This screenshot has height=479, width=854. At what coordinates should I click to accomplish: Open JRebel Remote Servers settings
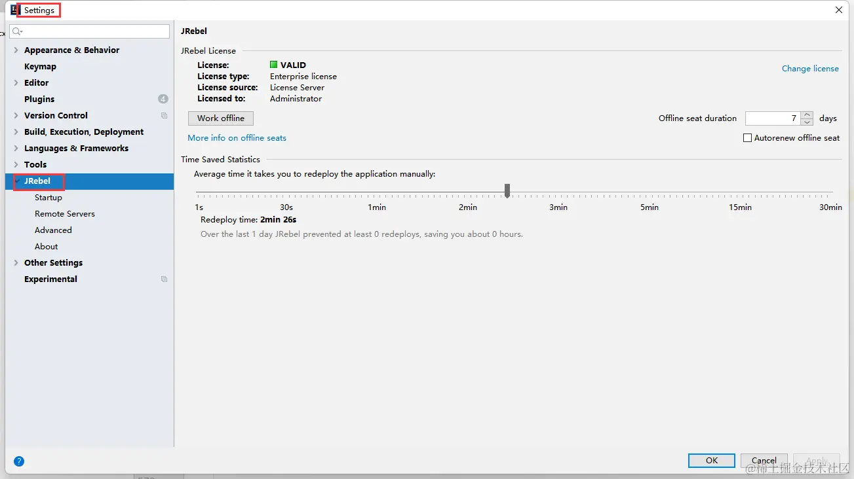pyautogui.click(x=65, y=214)
